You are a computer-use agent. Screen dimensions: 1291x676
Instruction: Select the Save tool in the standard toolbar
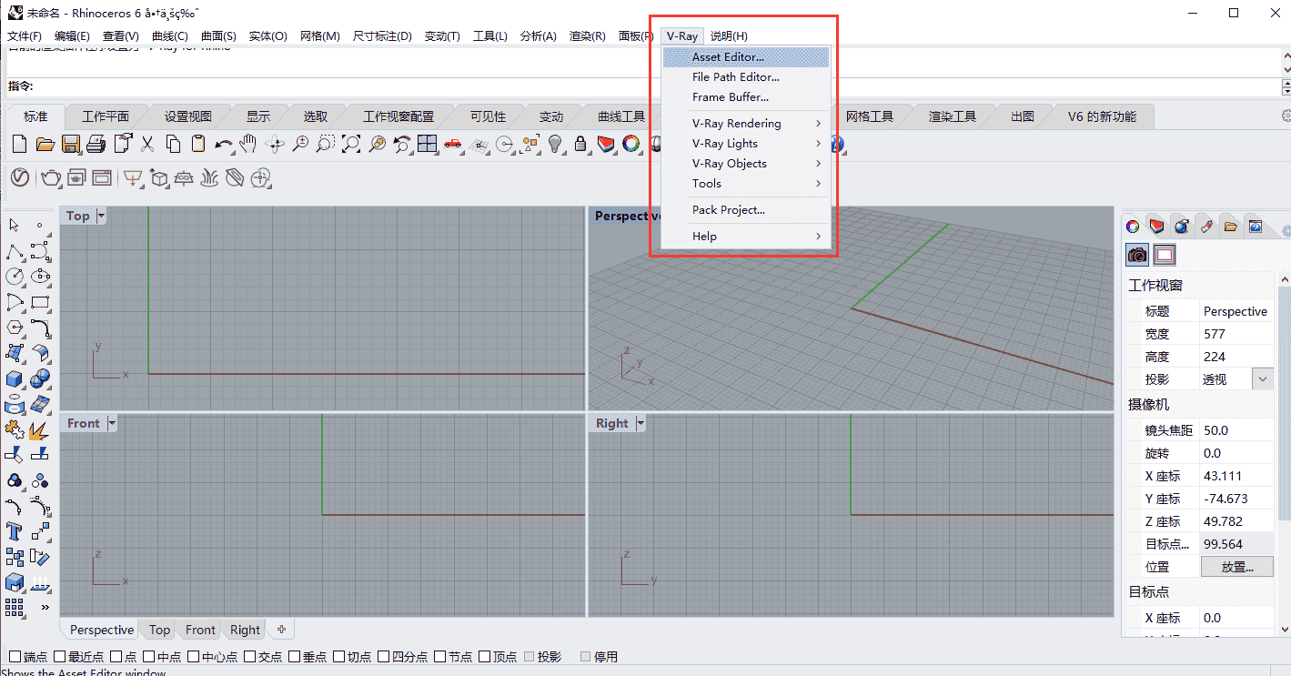coord(72,143)
